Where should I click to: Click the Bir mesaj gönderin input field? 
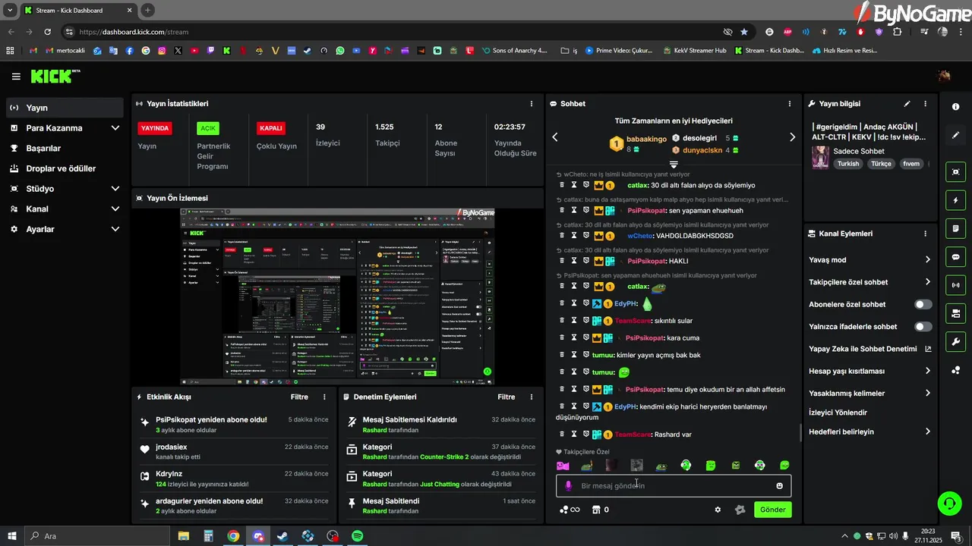click(674, 486)
